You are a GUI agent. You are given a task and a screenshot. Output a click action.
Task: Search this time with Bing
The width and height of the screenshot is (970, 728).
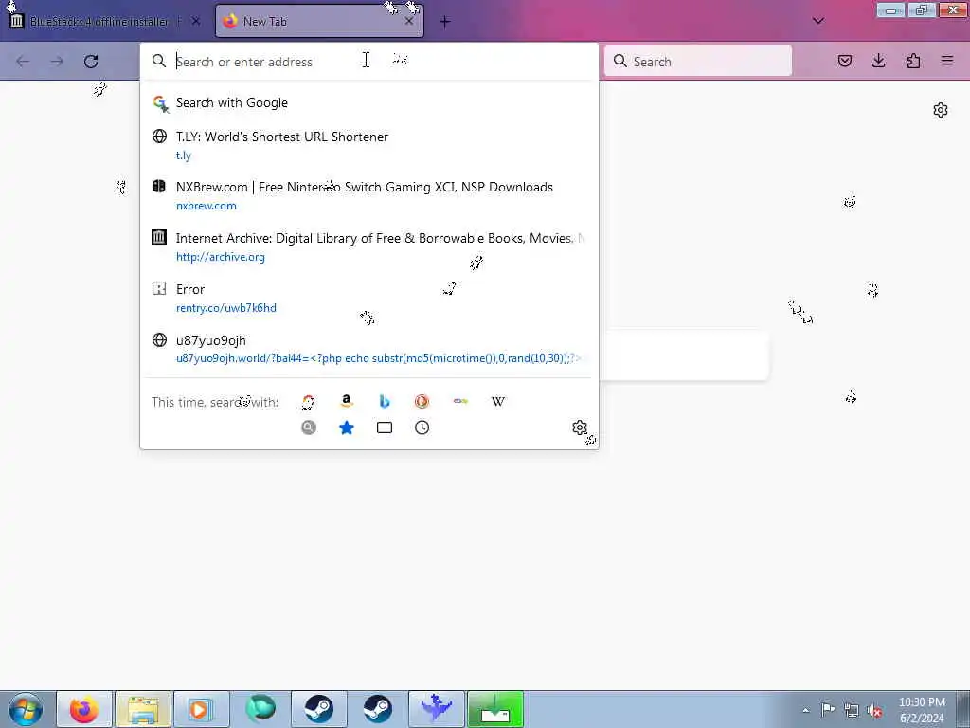(x=385, y=401)
